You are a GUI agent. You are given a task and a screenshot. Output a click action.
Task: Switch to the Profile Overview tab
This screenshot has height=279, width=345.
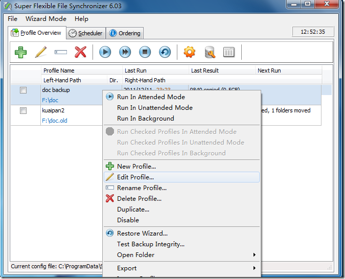pos(37,33)
